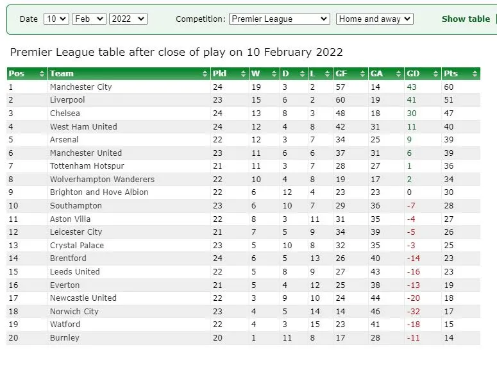Open the Competition Premier League dropdown
This screenshot has width=497, height=372.
[x=279, y=19]
